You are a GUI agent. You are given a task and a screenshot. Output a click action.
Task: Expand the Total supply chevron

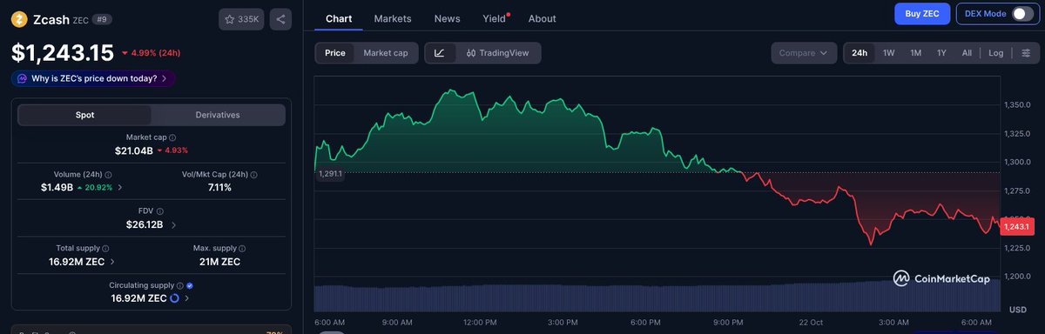112,261
